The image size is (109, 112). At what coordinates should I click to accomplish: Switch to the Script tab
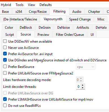(x=10, y=35)
